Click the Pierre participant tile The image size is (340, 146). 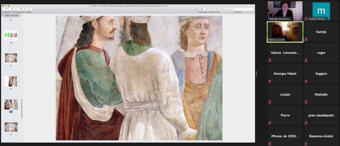(285, 115)
